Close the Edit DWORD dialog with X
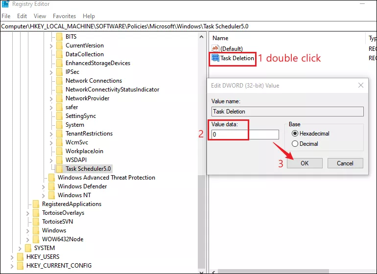Image resolution: width=377 pixels, height=274 pixels. click(x=361, y=85)
